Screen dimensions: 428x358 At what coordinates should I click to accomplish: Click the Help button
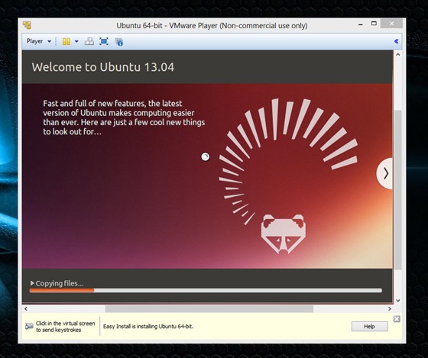click(369, 327)
